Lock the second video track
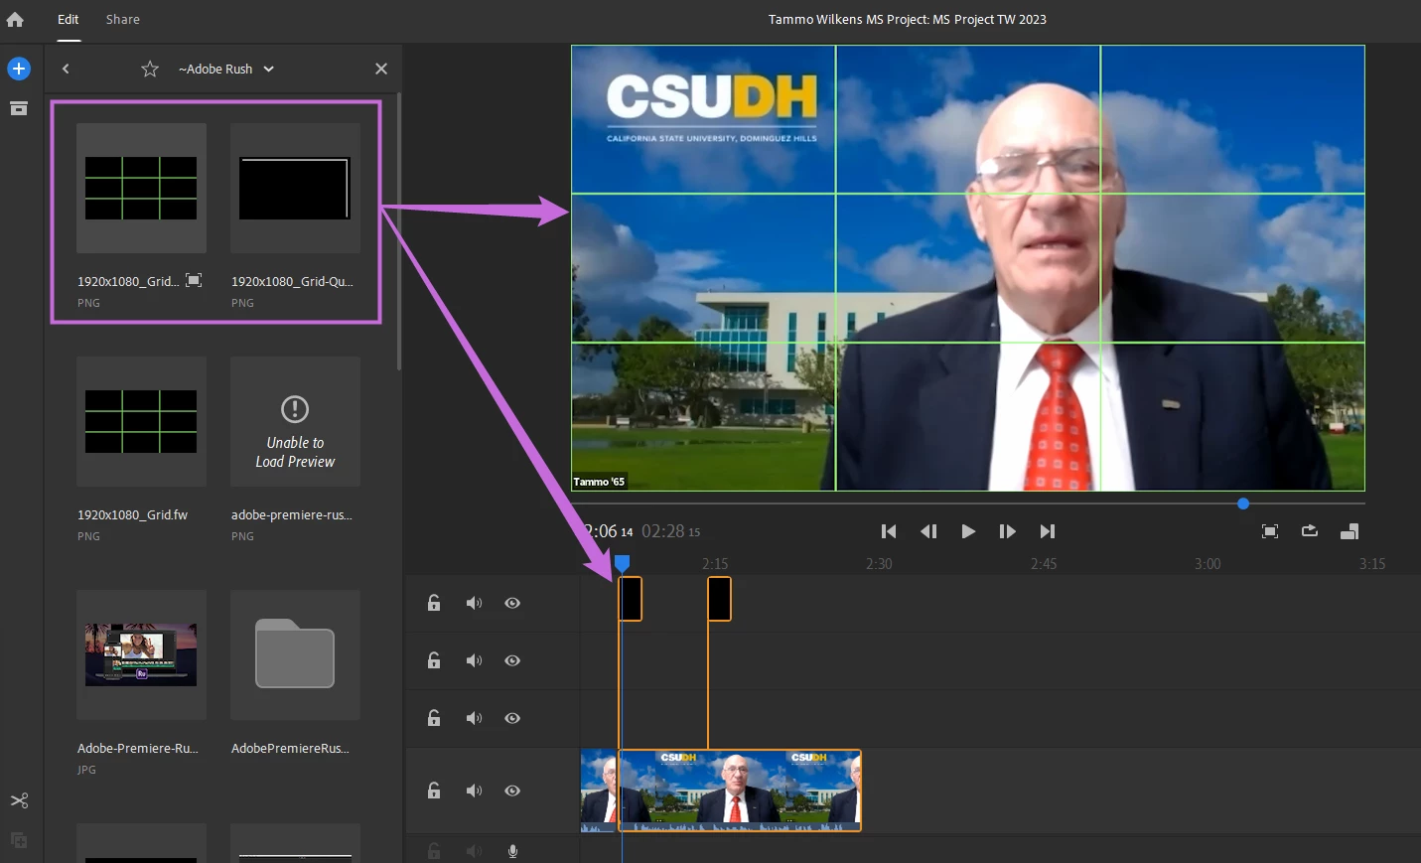This screenshot has height=863, width=1421. (x=434, y=660)
